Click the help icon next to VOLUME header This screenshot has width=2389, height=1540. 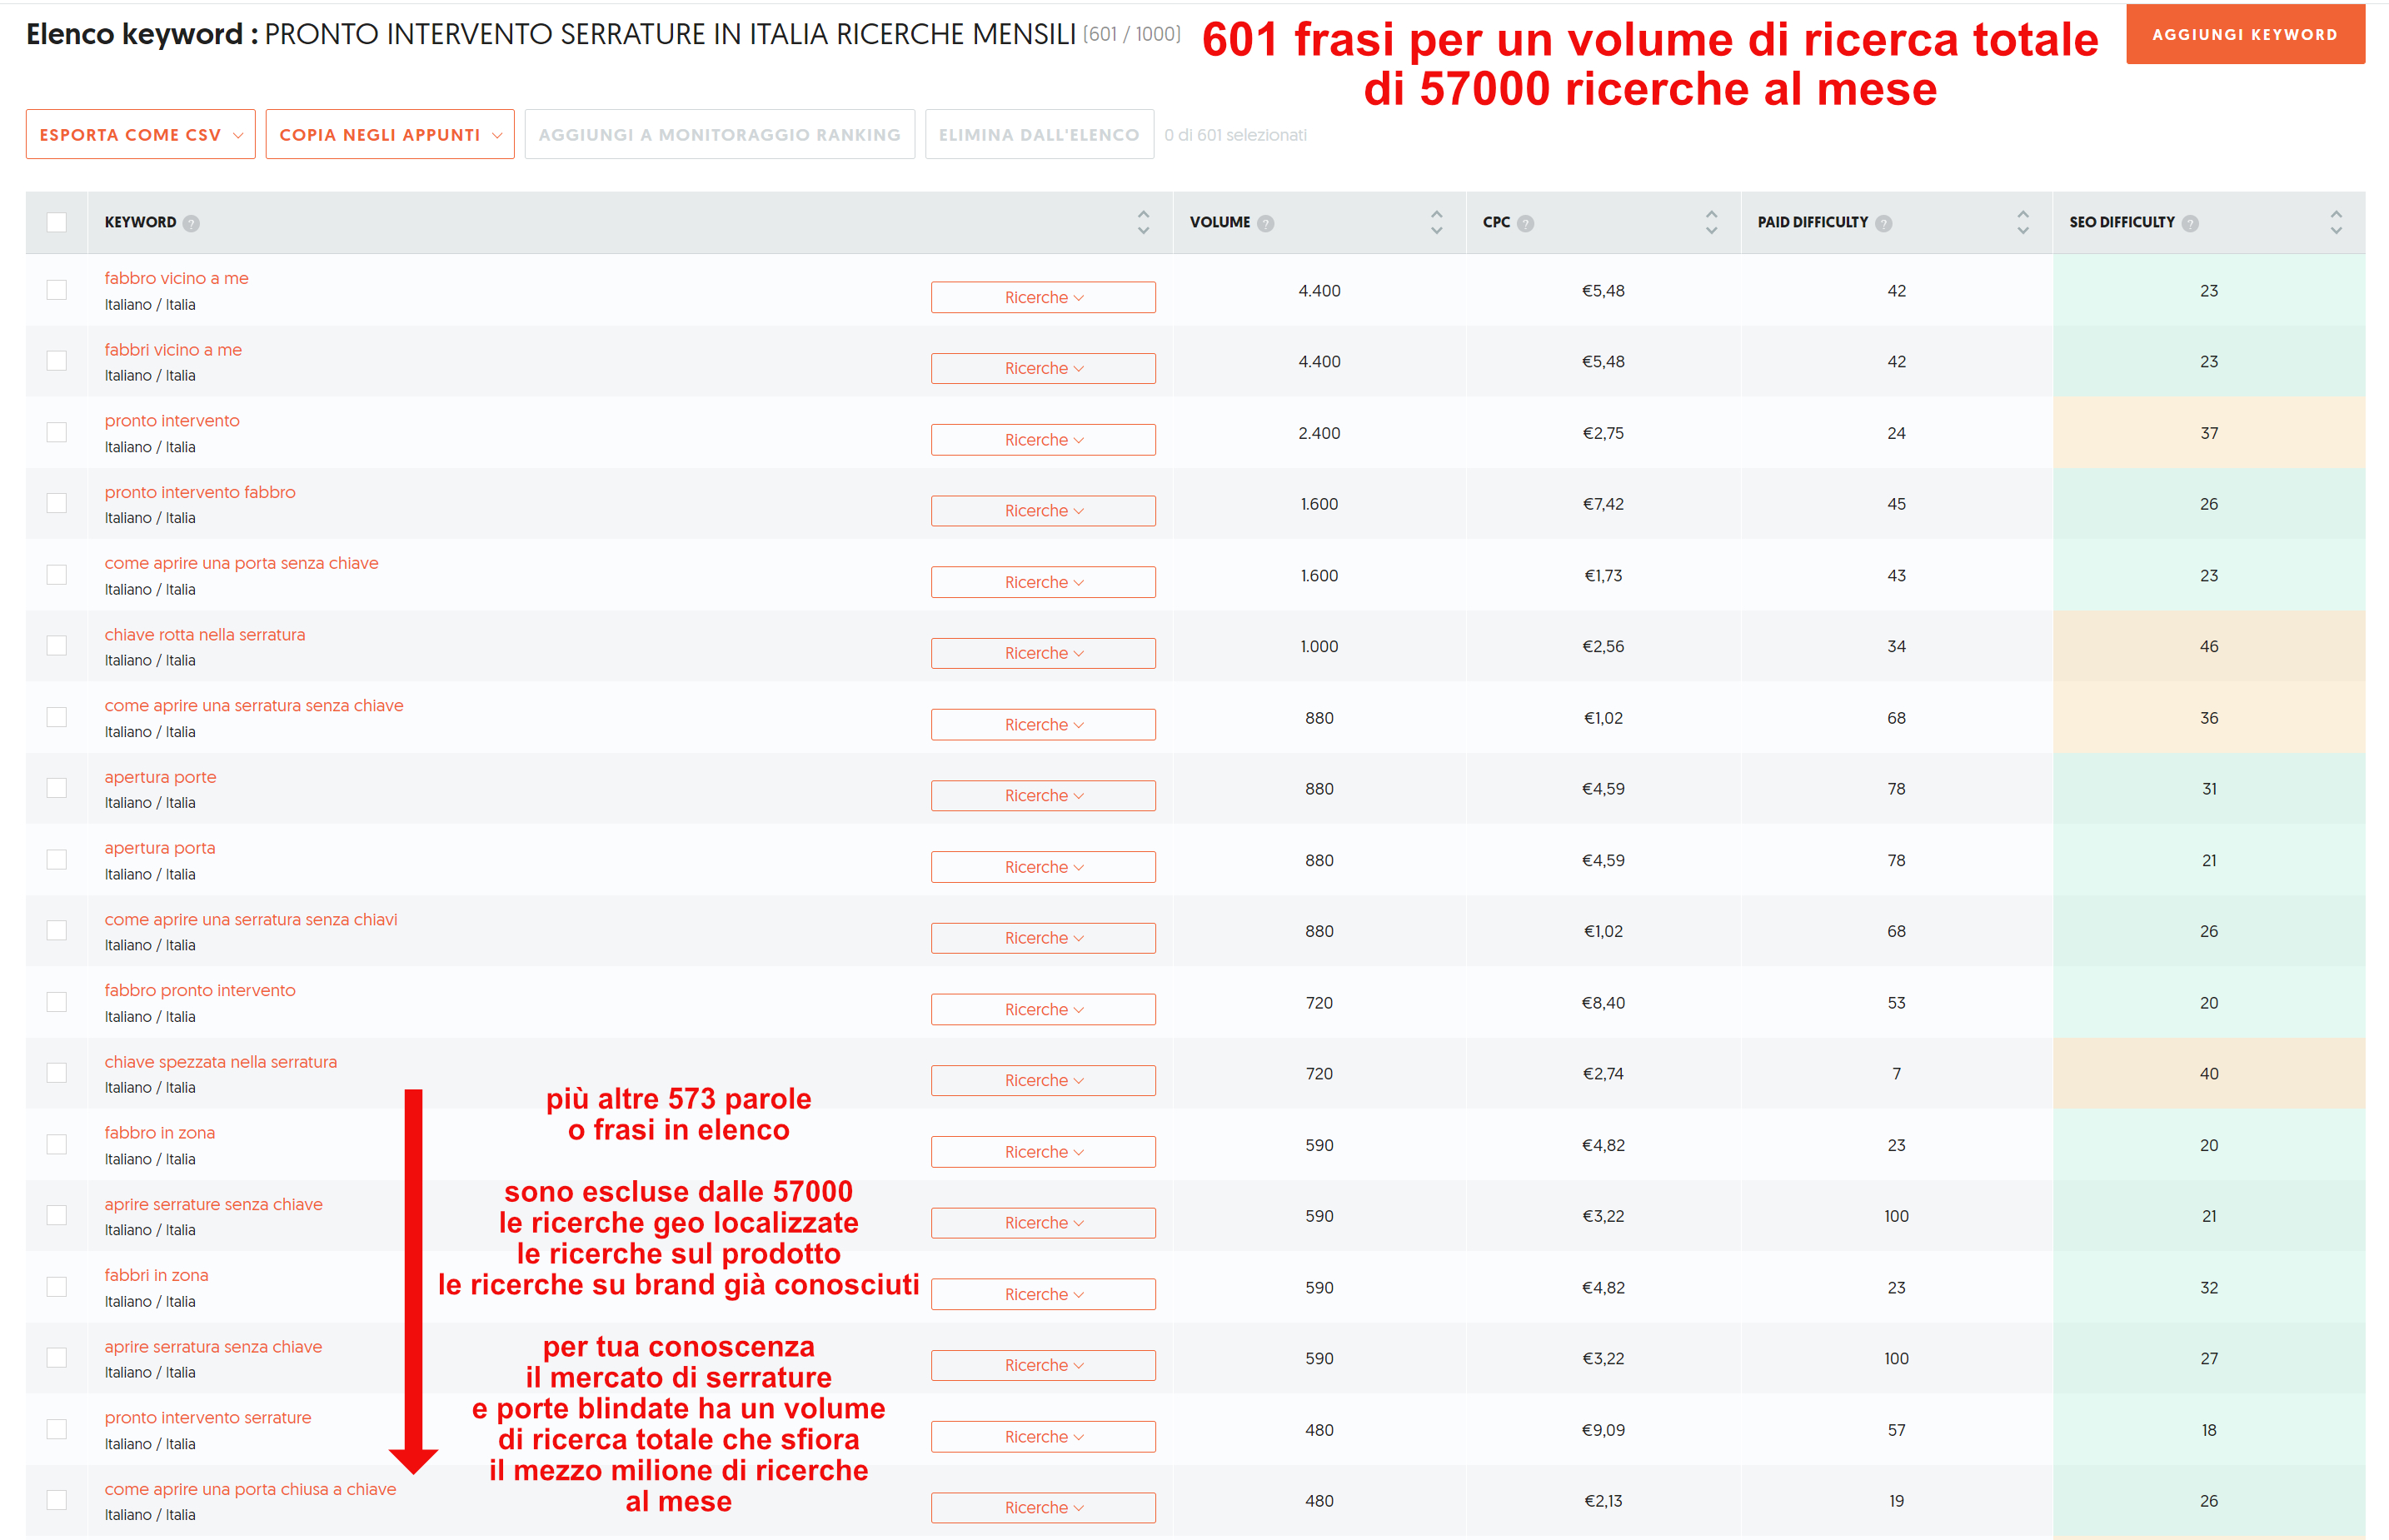tap(1265, 223)
